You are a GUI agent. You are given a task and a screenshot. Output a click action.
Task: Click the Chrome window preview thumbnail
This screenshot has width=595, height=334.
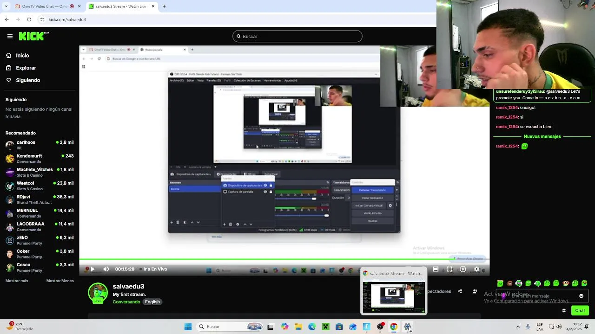pos(394,296)
